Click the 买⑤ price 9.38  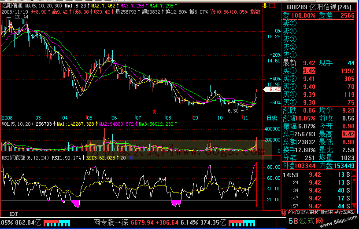pyautogui.click(x=309, y=102)
